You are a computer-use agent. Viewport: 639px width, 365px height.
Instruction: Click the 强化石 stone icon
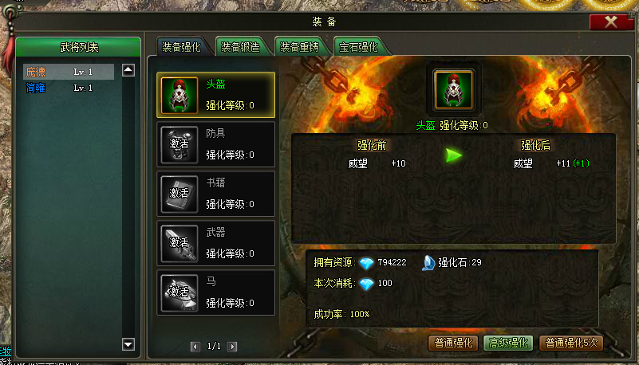(x=428, y=263)
